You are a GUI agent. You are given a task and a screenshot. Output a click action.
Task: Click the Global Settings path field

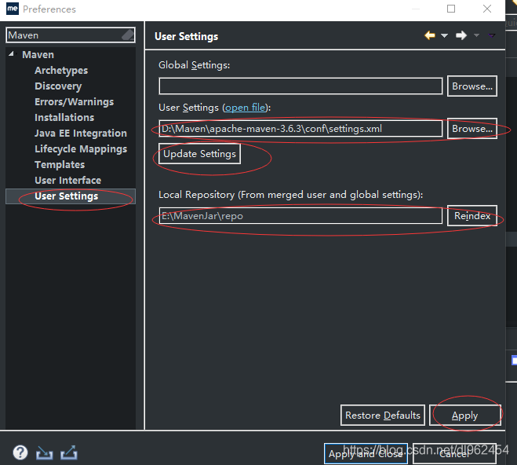click(x=300, y=86)
